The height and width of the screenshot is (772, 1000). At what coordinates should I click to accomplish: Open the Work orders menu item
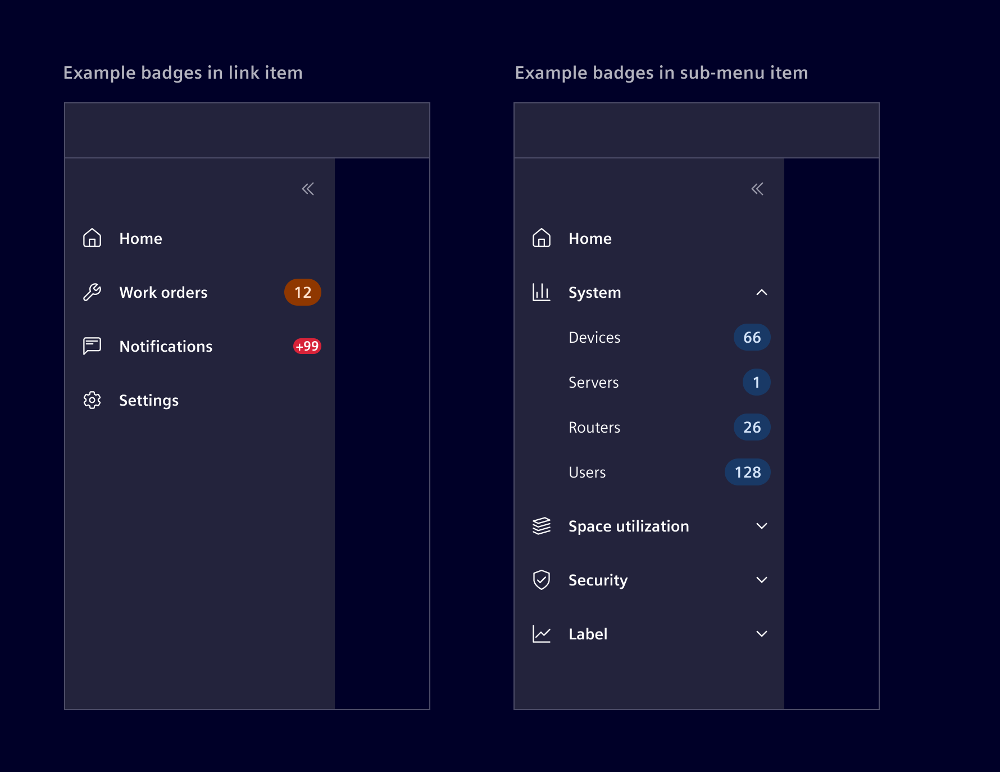(x=163, y=292)
